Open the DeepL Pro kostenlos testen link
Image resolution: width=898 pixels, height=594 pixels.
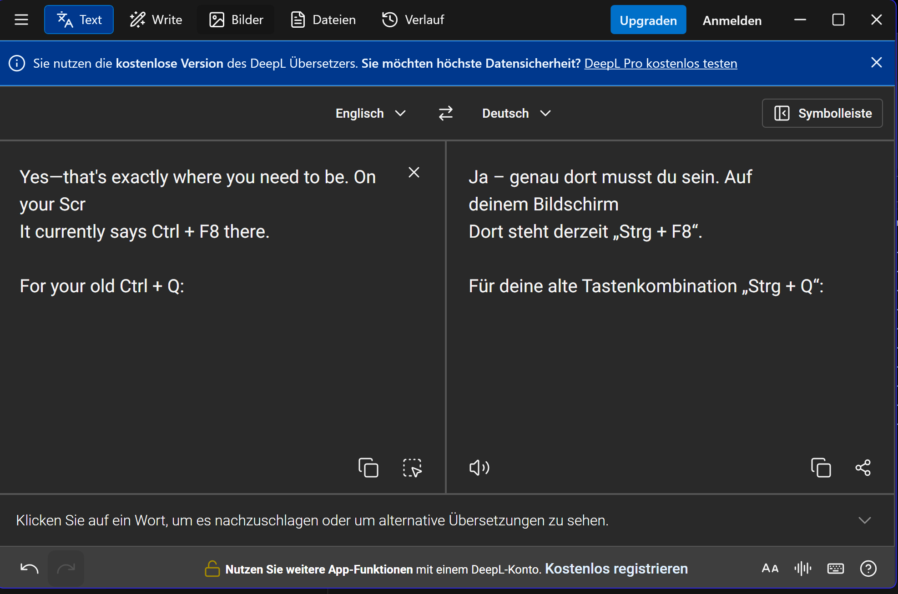point(661,63)
